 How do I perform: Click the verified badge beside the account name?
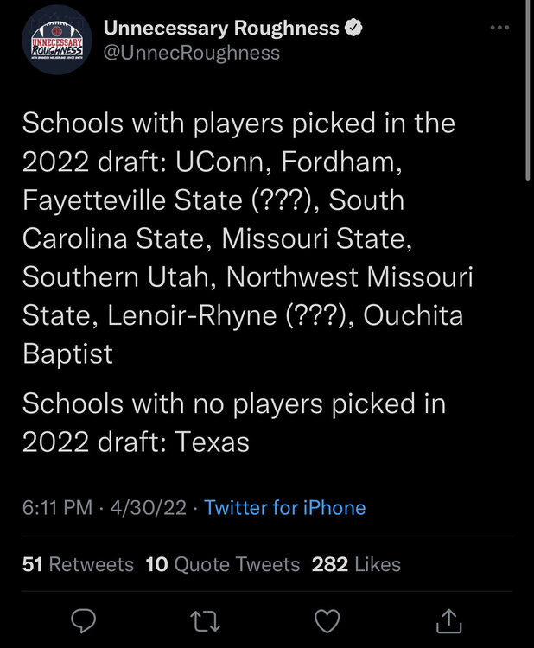[353, 28]
